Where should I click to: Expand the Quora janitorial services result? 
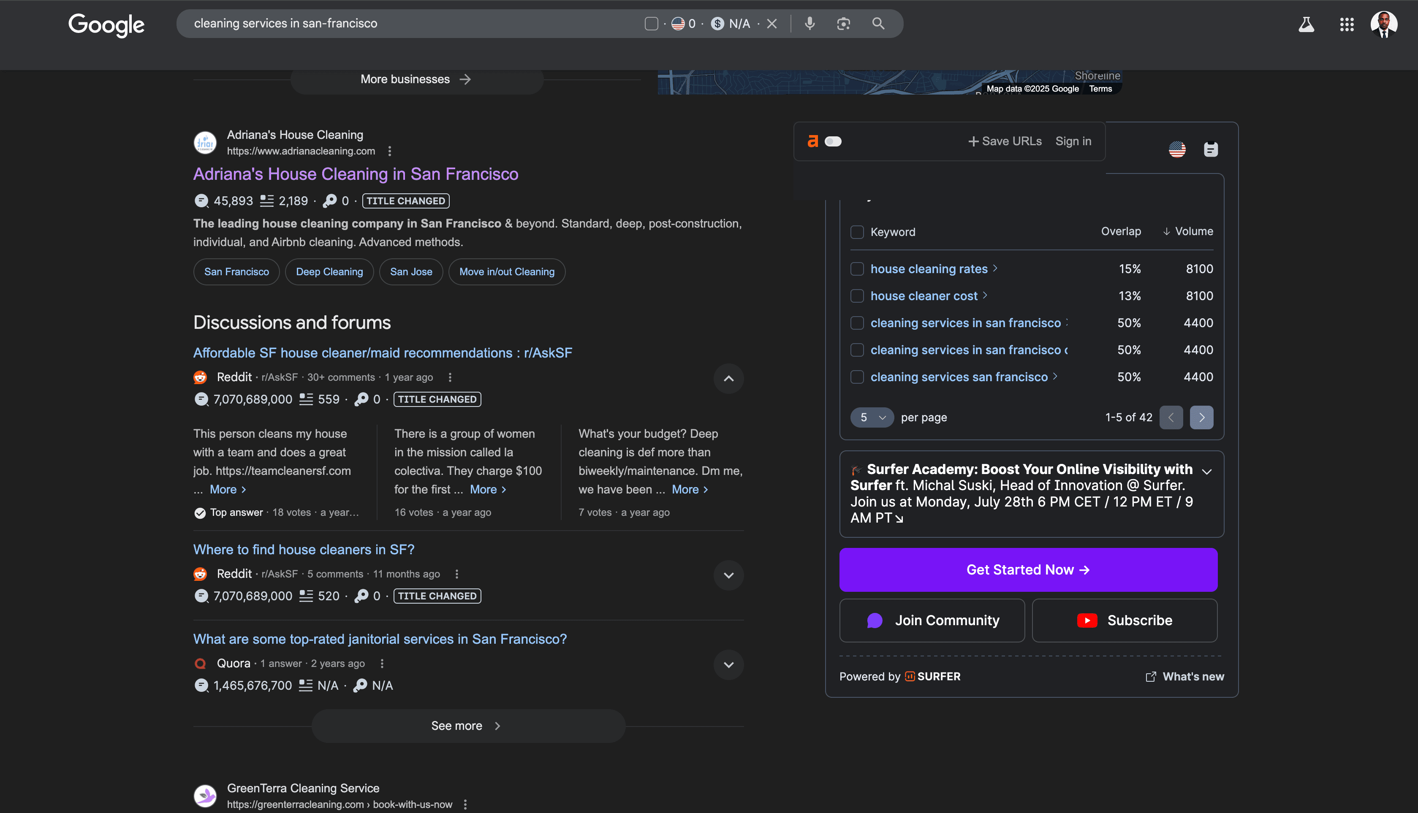728,664
